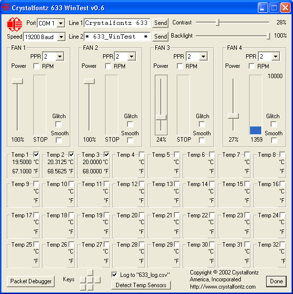Viewport: 293px width, 294px height.
Task: Open the FAN 2 PPR dropdown
Action: coord(131,57)
